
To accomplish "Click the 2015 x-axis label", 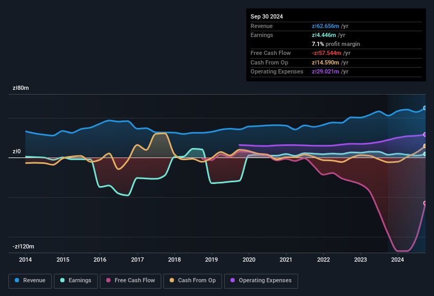I will (63, 260).
